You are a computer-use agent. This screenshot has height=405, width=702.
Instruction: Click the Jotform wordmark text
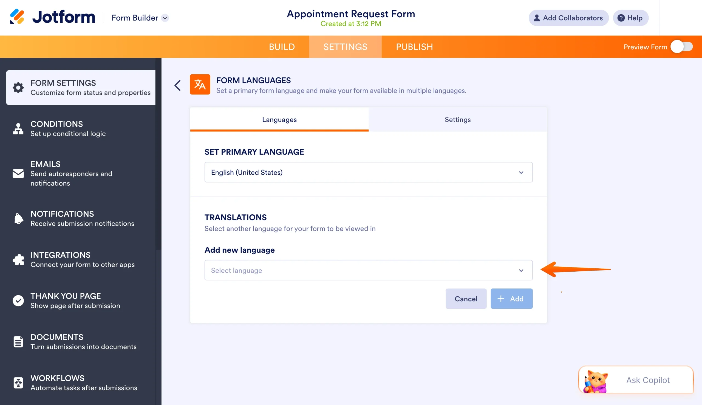point(64,17)
